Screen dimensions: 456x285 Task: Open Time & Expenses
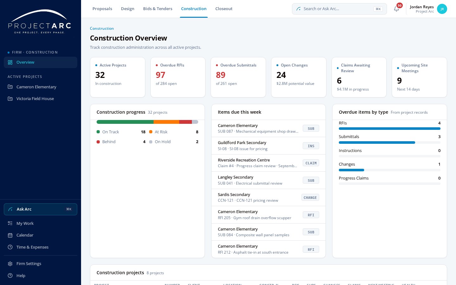point(41,247)
